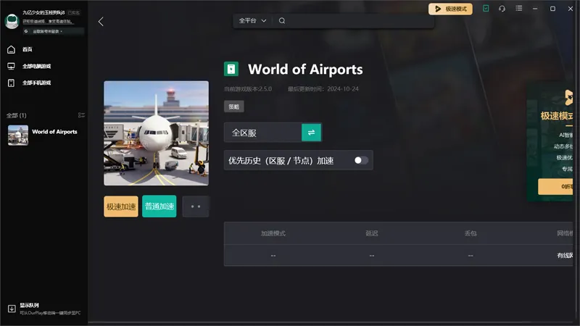The height and width of the screenshot is (326, 580).
Task: Click the 加速模式 column header
Action: click(x=273, y=233)
